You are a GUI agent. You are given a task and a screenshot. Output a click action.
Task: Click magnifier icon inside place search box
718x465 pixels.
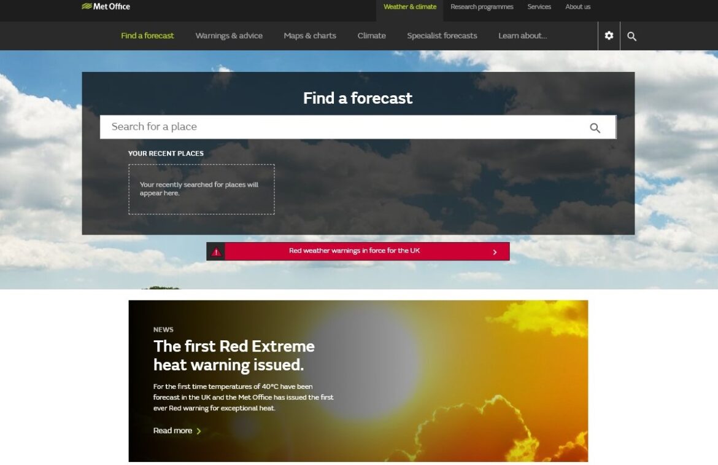click(x=595, y=128)
